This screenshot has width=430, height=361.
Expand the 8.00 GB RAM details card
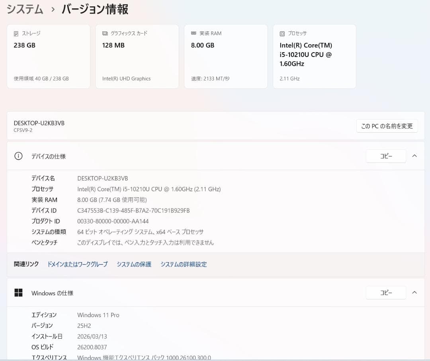pos(226,56)
